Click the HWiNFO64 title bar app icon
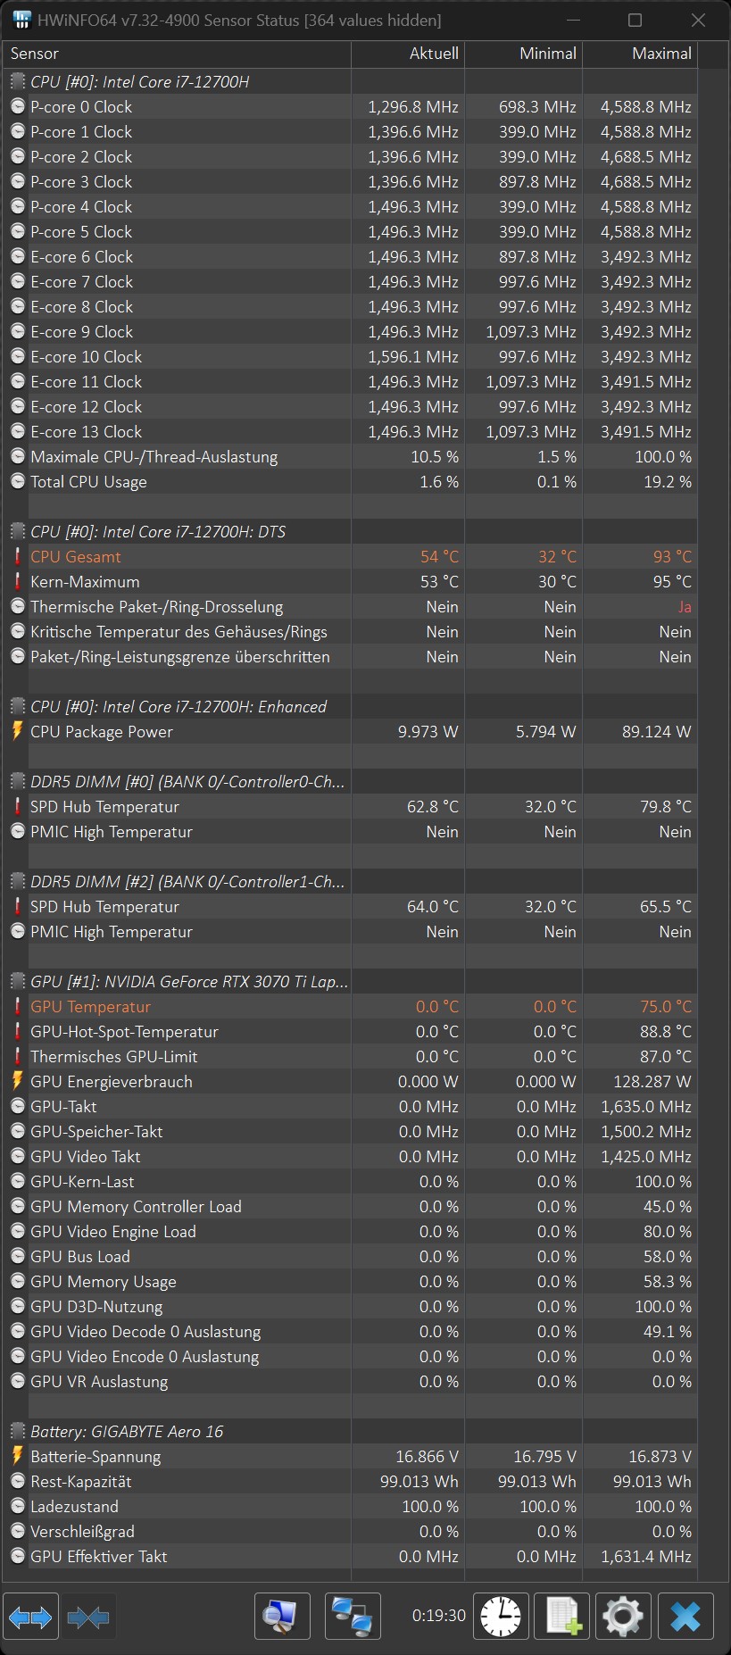This screenshot has width=731, height=1655. click(x=21, y=20)
